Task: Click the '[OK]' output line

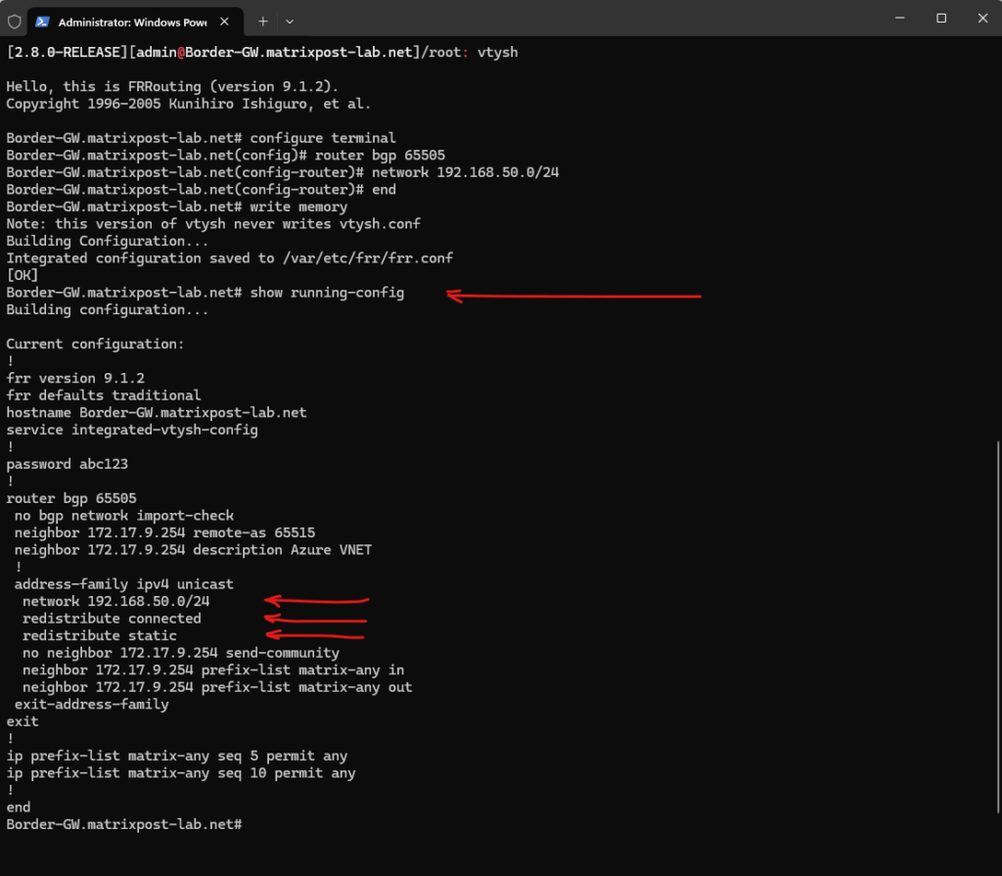Action: (23, 276)
